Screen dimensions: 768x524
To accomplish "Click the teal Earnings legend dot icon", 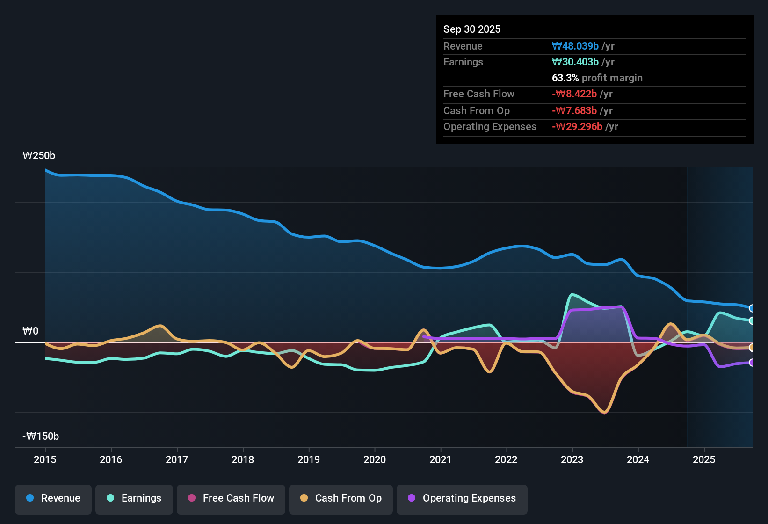I will tap(110, 498).
